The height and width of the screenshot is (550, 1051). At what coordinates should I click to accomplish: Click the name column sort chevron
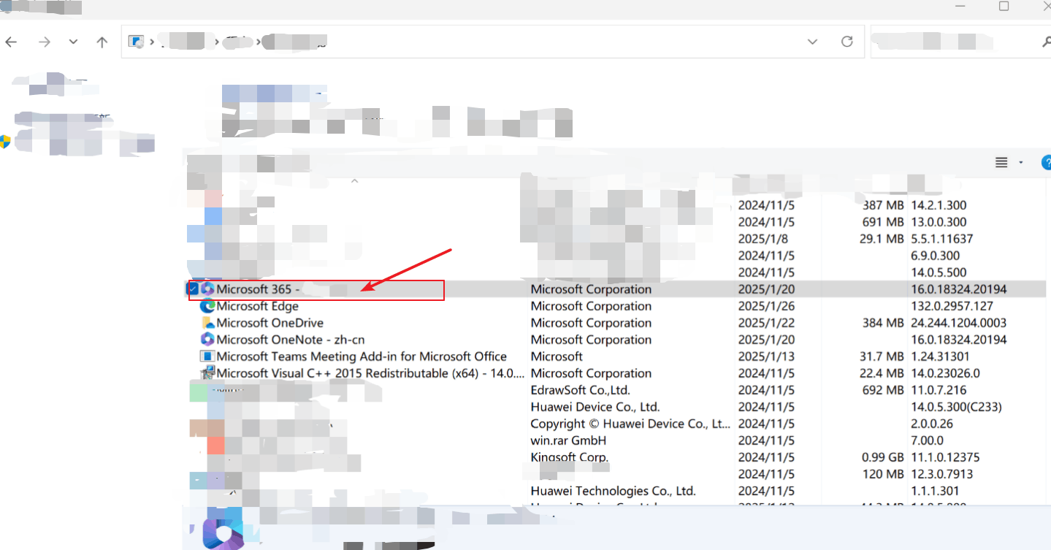(355, 180)
